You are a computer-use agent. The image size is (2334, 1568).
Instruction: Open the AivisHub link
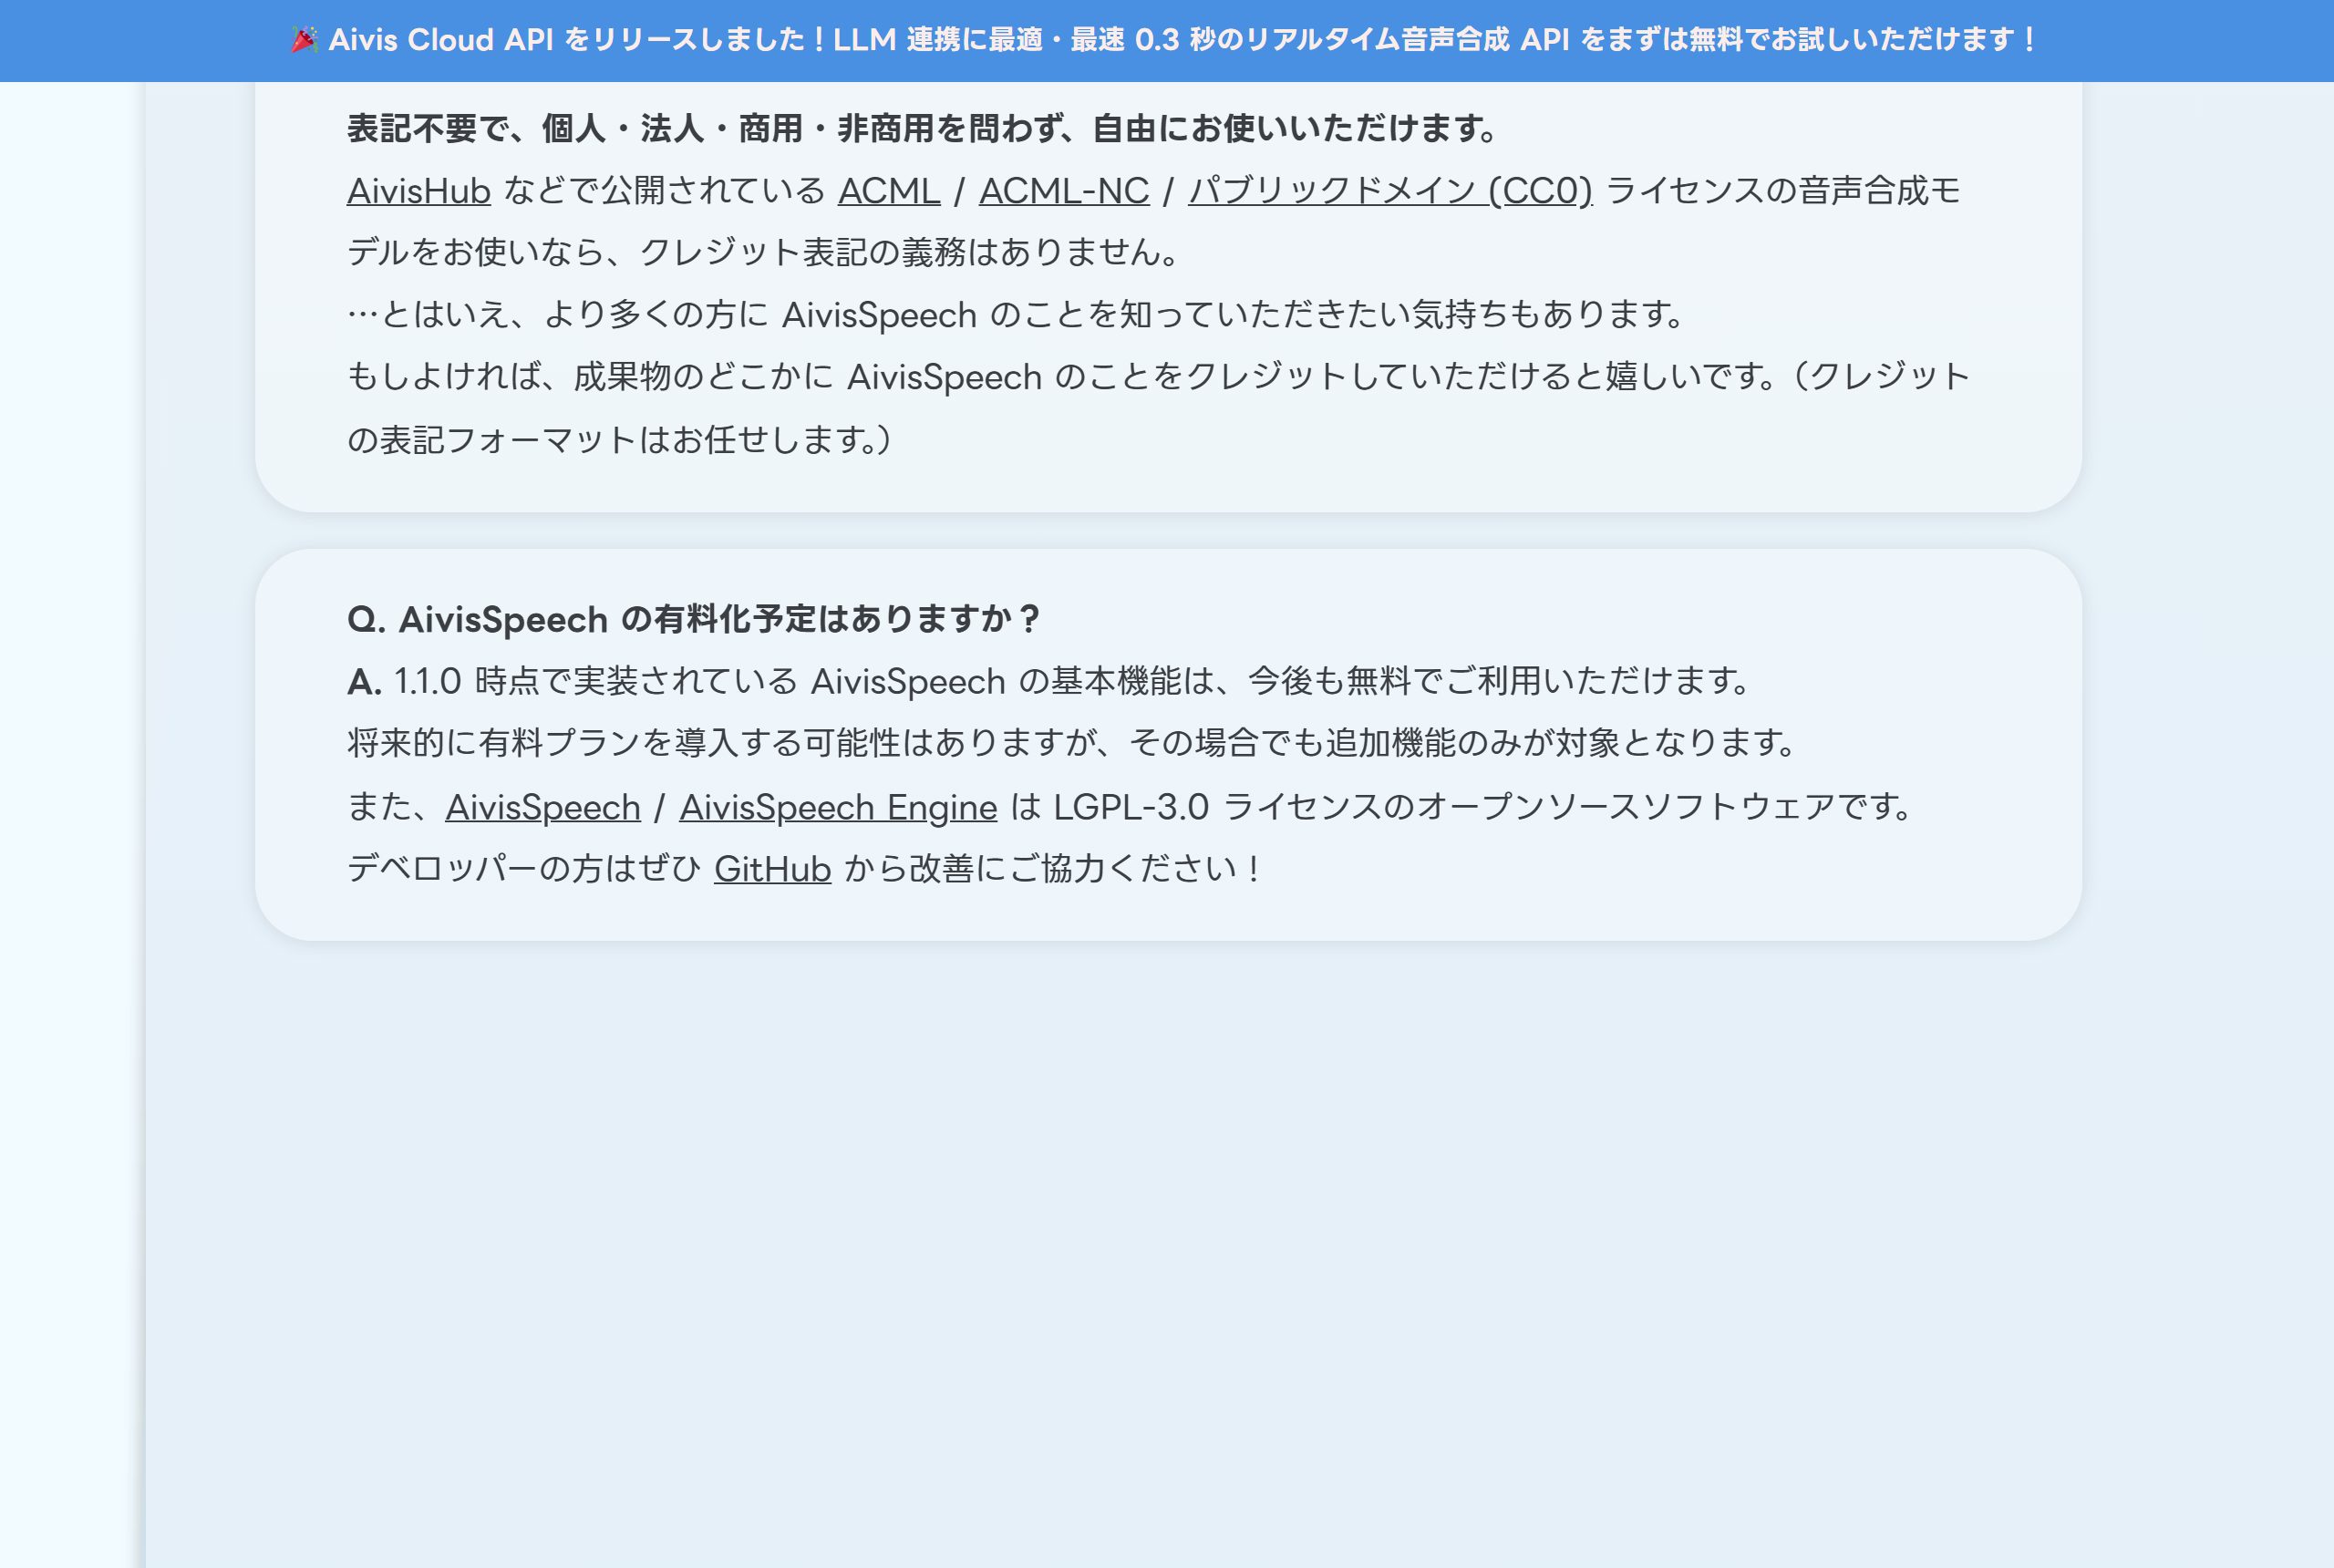click(418, 190)
